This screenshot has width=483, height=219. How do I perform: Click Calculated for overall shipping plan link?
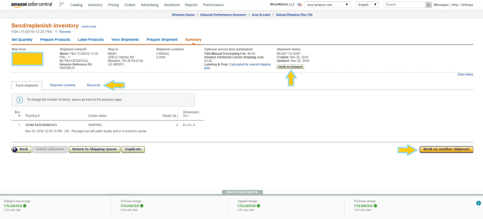pos(238,66)
